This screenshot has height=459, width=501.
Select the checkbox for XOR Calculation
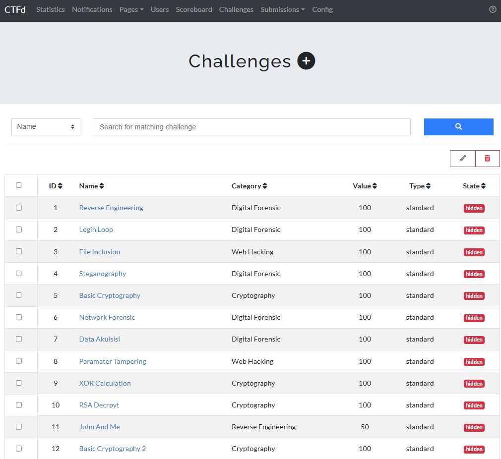coord(19,383)
